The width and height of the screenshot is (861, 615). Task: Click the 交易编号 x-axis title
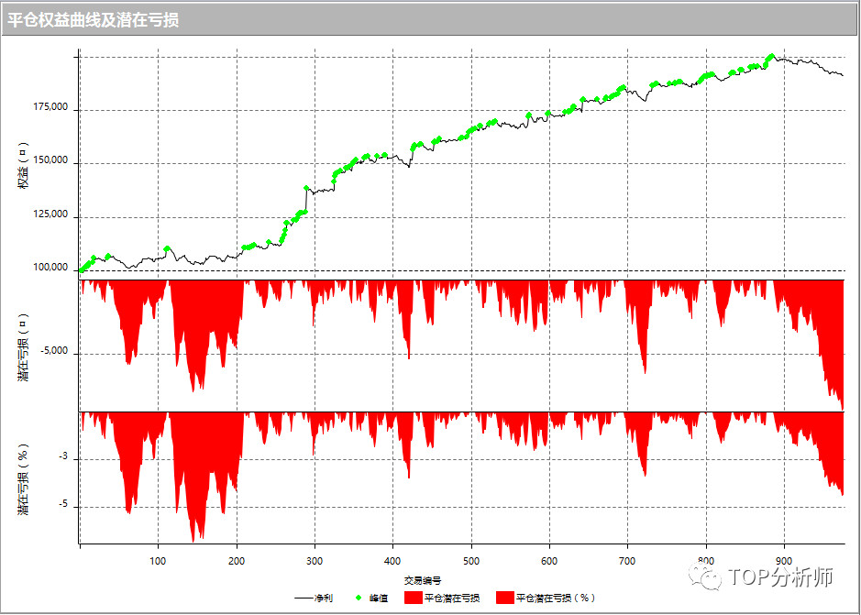[423, 580]
